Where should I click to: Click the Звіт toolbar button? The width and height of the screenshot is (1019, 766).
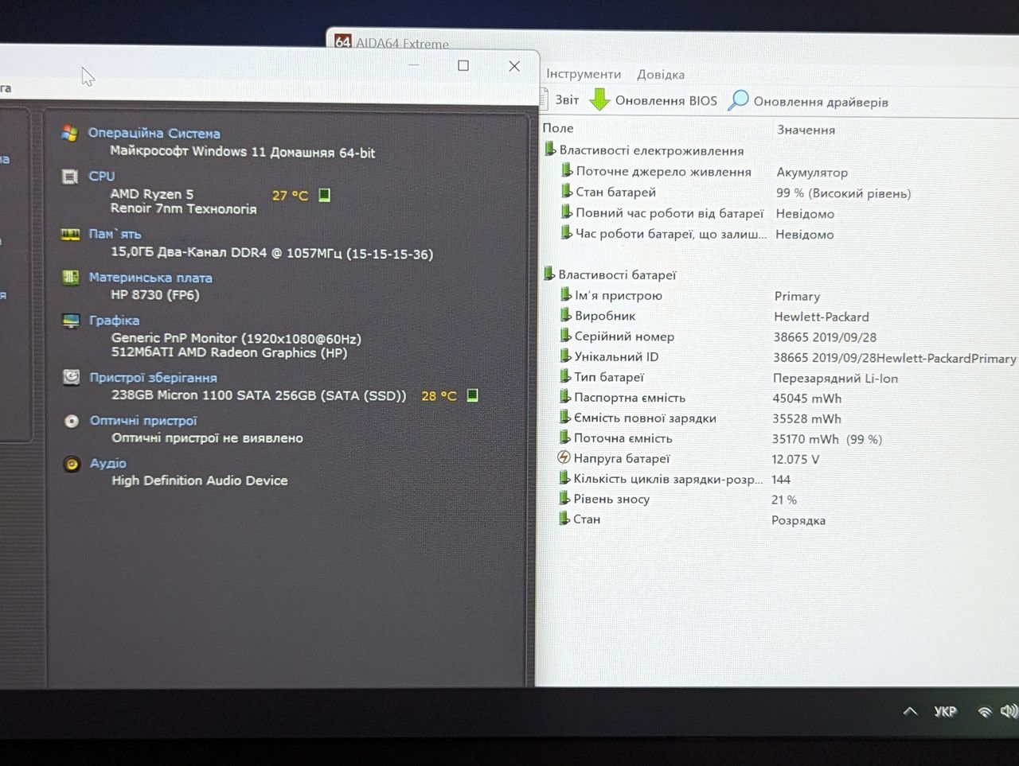point(560,99)
